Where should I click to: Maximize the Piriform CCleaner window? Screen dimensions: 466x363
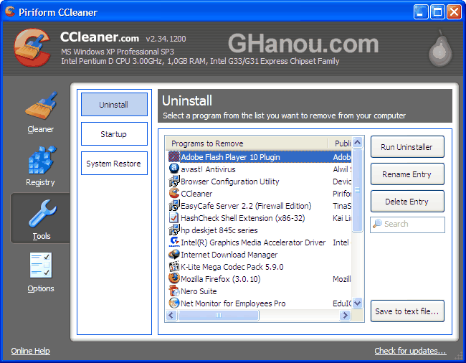click(437, 12)
